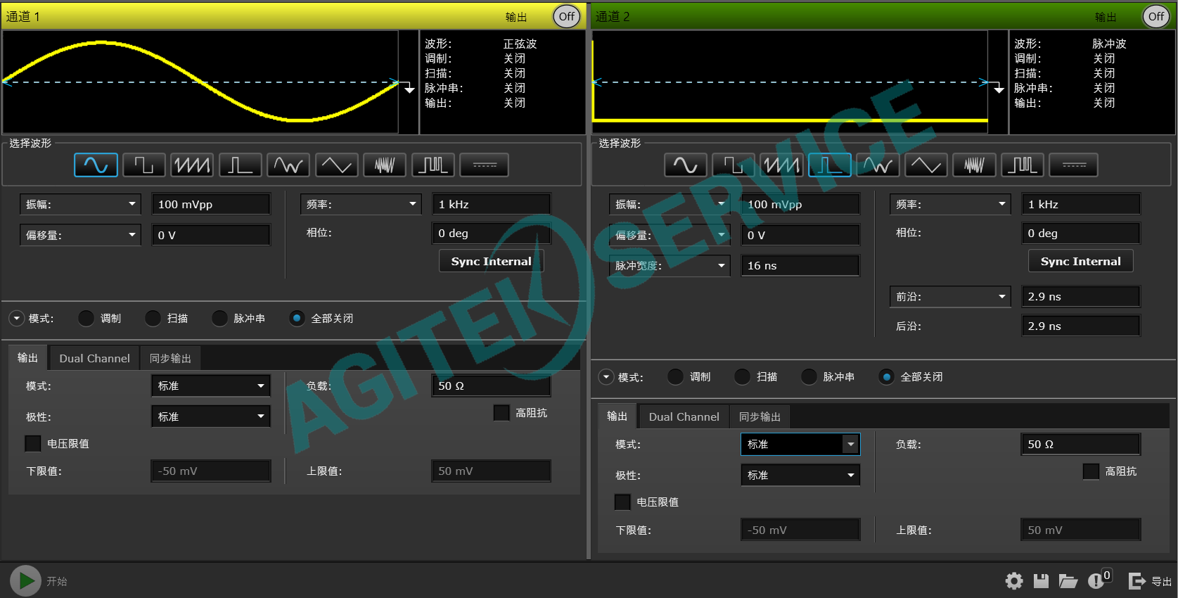
Task: Select pulse waveform for Channel 2
Action: pos(830,165)
